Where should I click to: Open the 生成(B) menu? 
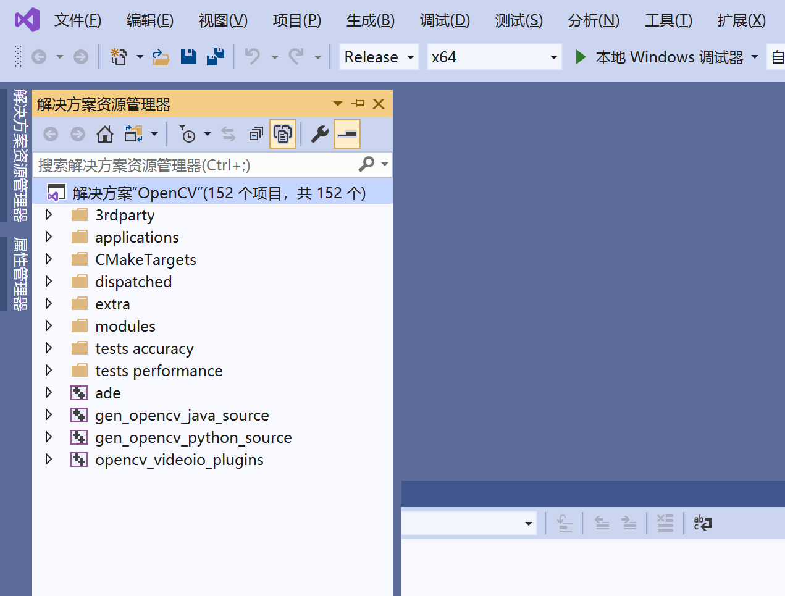(370, 20)
